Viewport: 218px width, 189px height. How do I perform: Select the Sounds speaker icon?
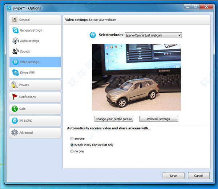(x=15, y=51)
